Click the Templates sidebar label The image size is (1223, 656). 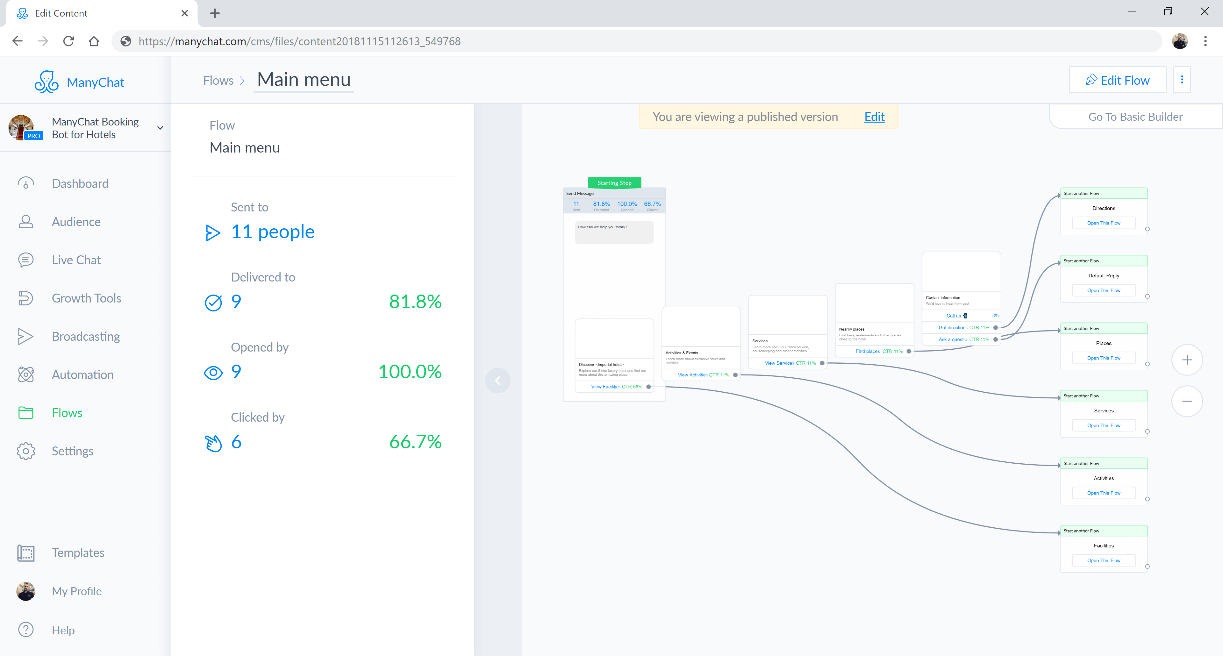[x=78, y=553]
